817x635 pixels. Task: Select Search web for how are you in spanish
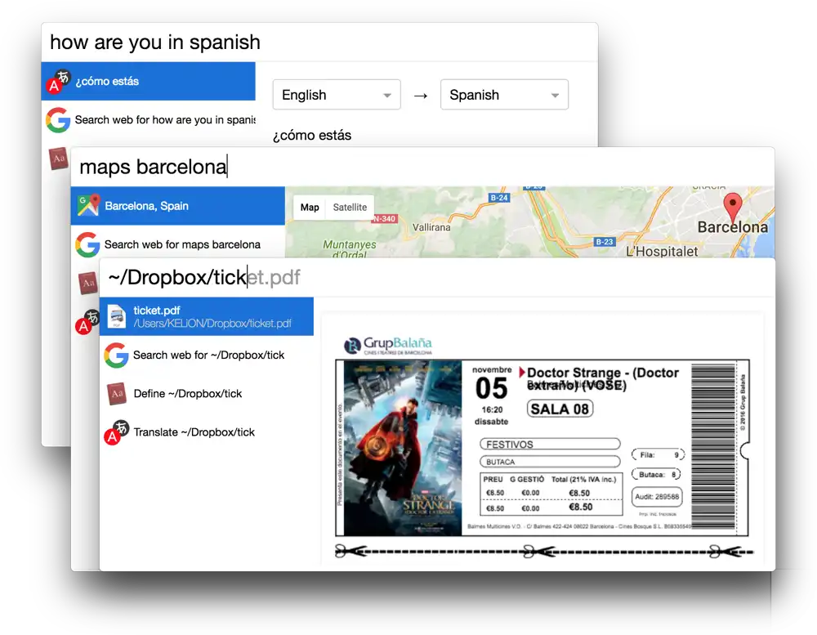[x=149, y=120]
